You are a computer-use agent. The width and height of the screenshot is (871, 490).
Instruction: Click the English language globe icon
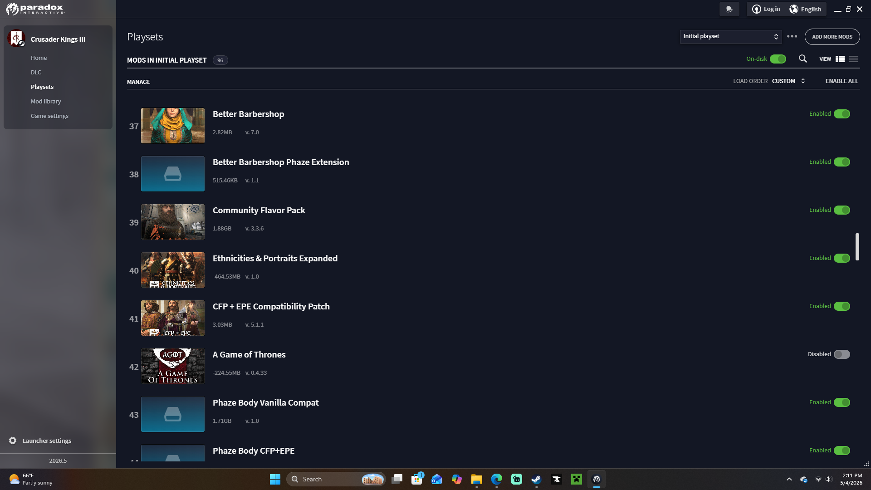(794, 9)
